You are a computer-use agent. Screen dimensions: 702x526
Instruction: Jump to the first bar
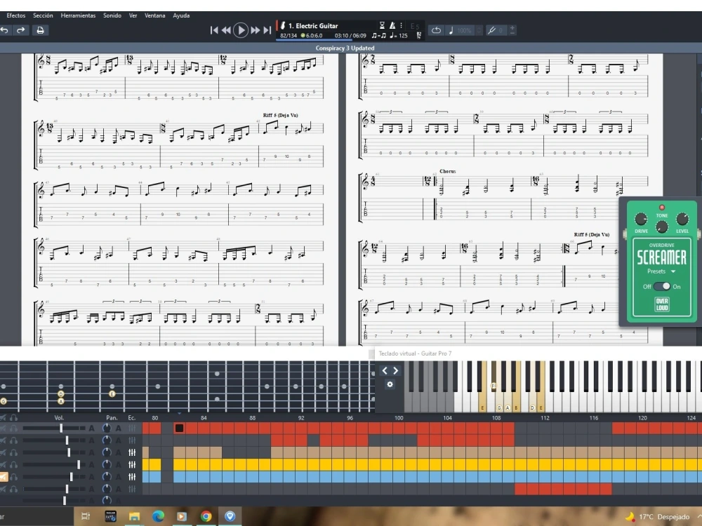click(214, 30)
